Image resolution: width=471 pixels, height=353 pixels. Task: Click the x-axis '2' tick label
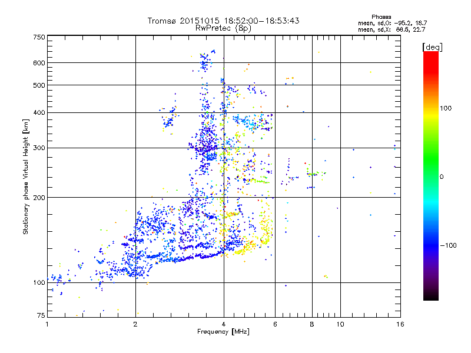(x=135, y=324)
